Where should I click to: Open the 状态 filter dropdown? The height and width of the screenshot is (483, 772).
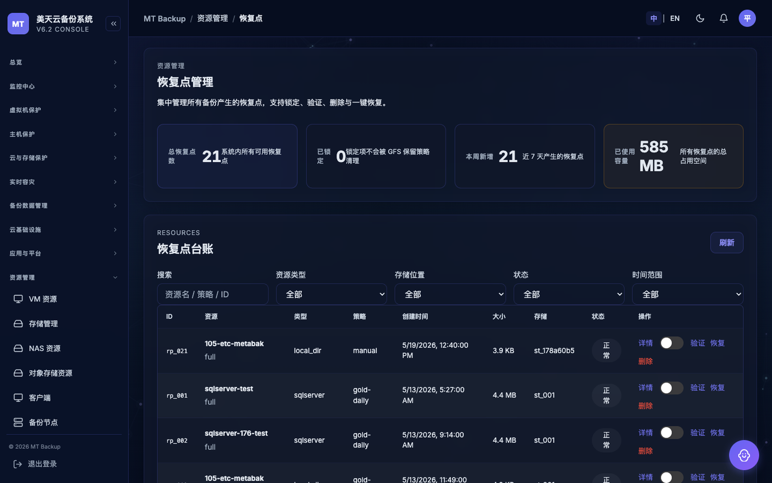point(569,294)
